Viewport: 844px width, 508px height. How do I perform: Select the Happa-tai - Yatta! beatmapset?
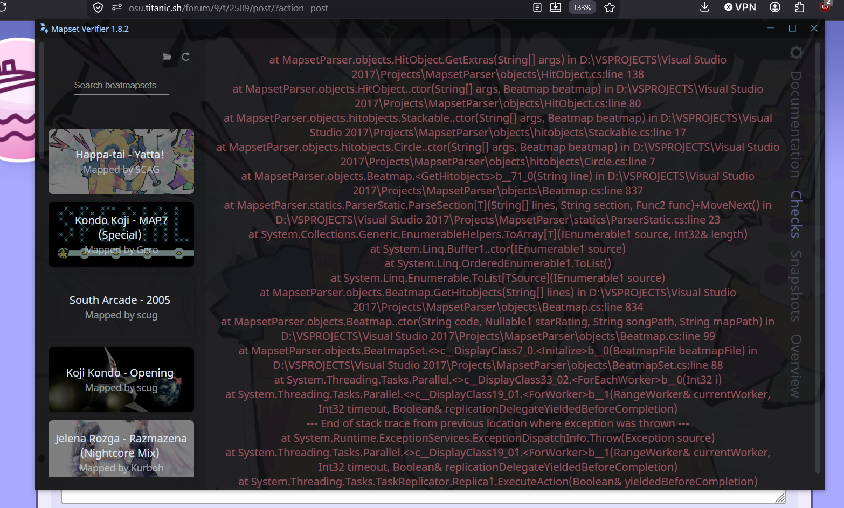pos(121,162)
